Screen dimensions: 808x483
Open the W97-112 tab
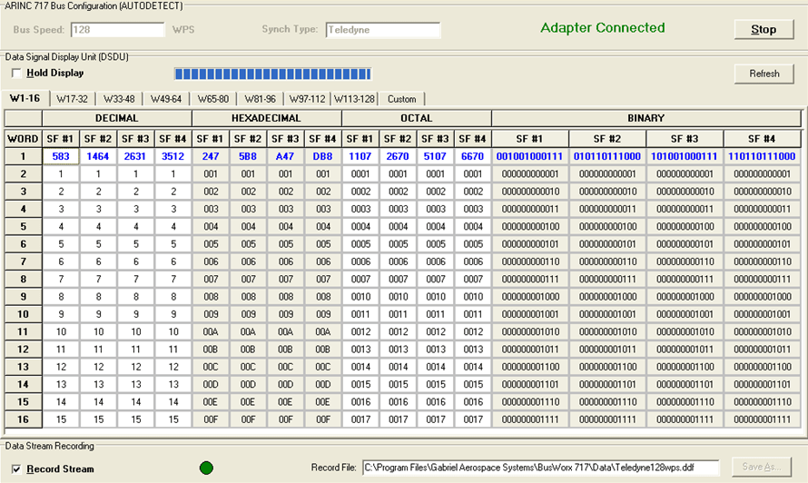click(309, 99)
